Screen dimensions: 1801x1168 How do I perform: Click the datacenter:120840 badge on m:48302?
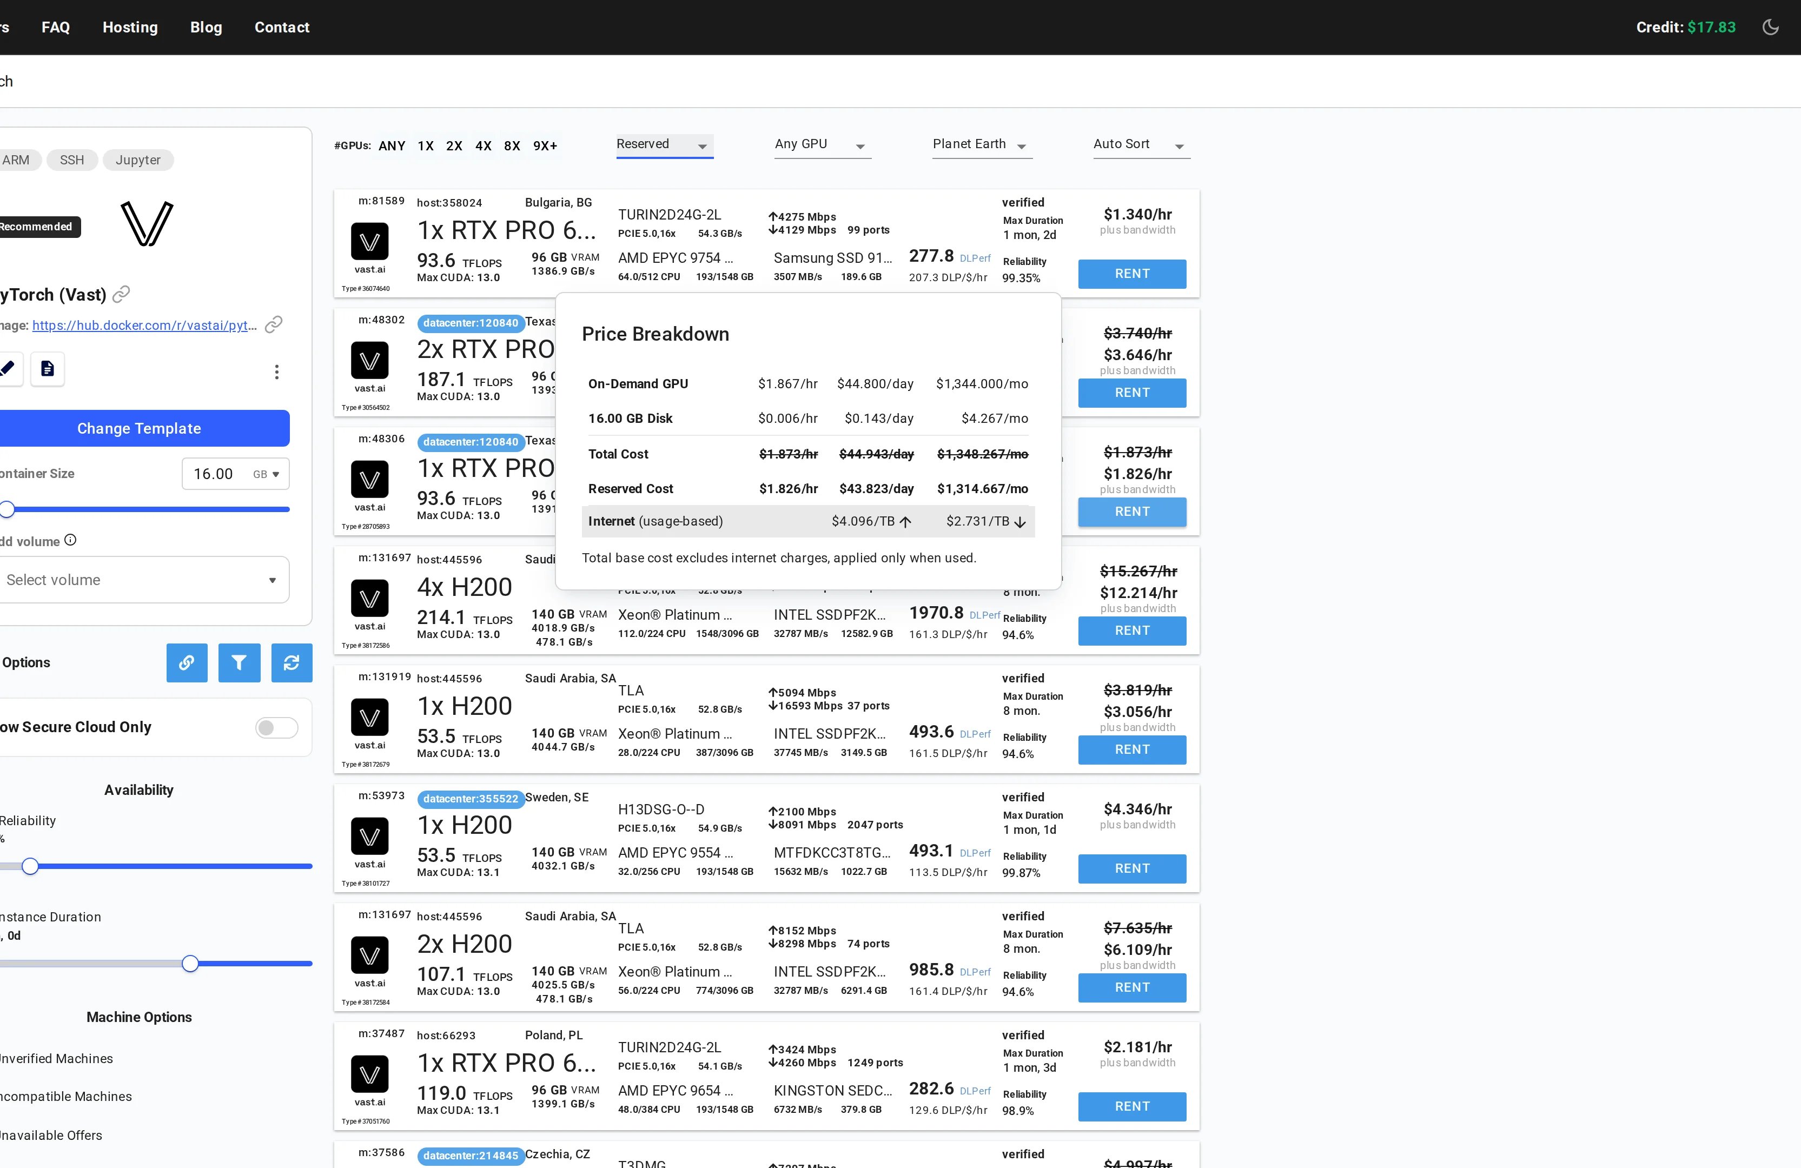pyautogui.click(x=471, y=323)
